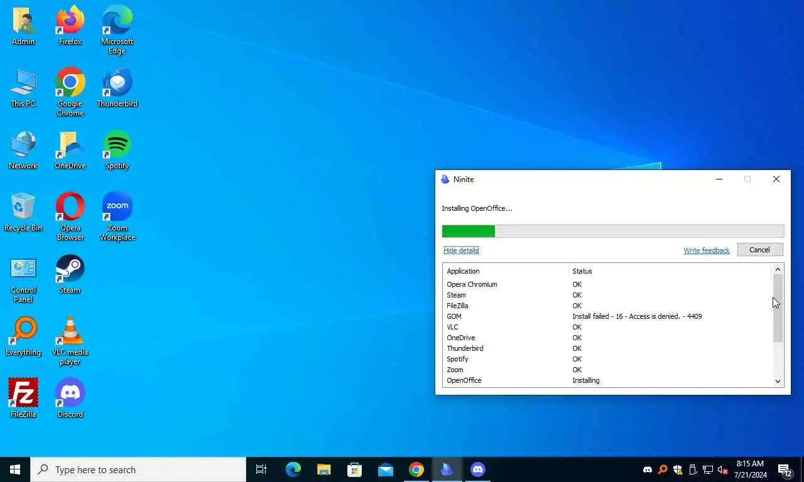The image size is (804, 482).
Task: Click Hide details link in Ninite
Action: pos(461,250)
